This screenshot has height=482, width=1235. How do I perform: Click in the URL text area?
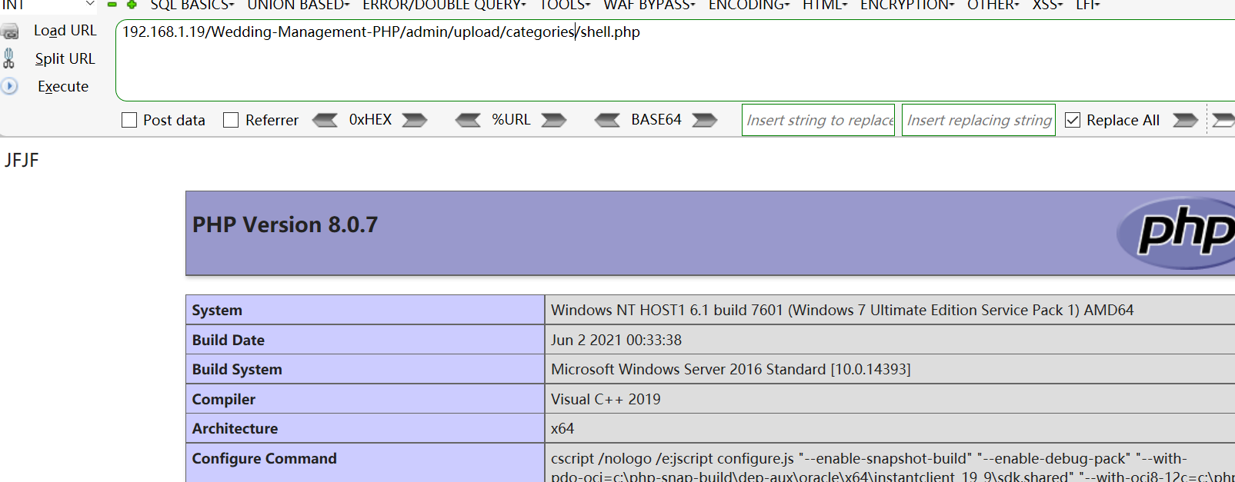click(x=675, y=61)
